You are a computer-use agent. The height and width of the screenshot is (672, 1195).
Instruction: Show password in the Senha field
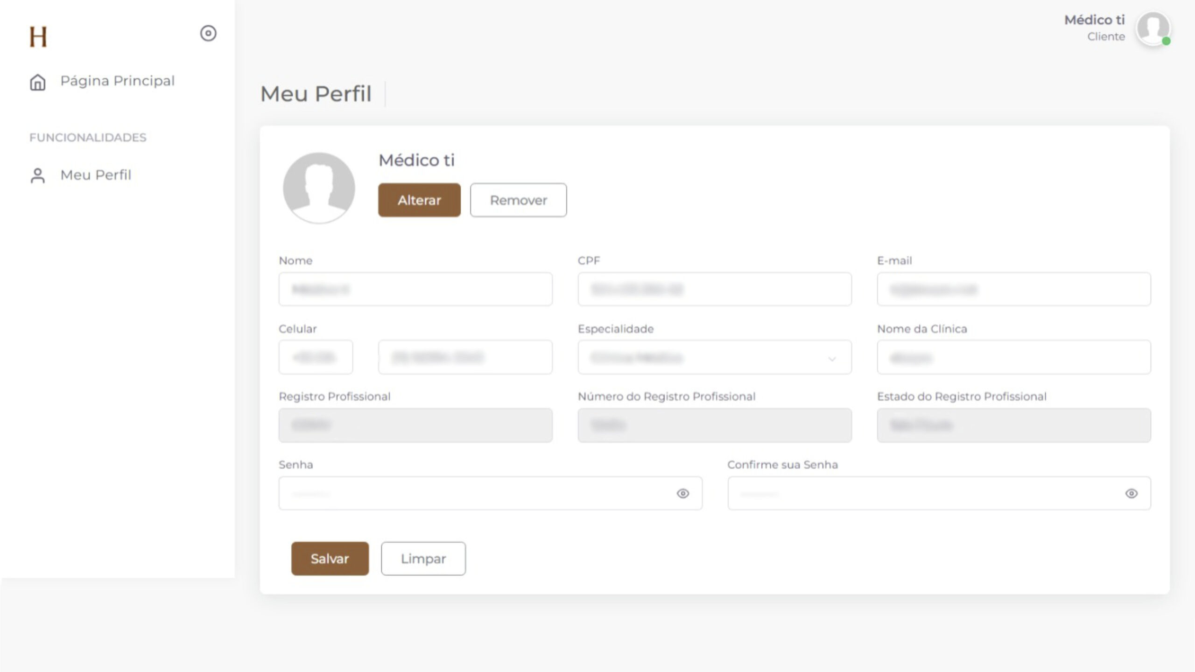(682, 493)
